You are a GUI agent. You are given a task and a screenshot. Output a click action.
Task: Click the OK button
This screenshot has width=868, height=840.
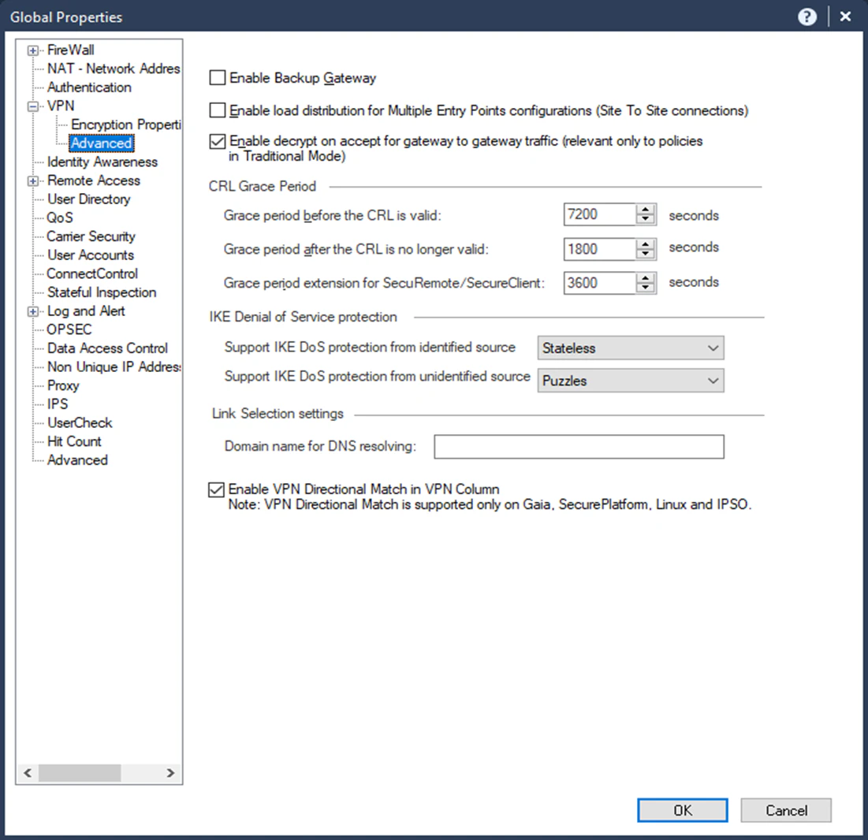pos(682,810)
